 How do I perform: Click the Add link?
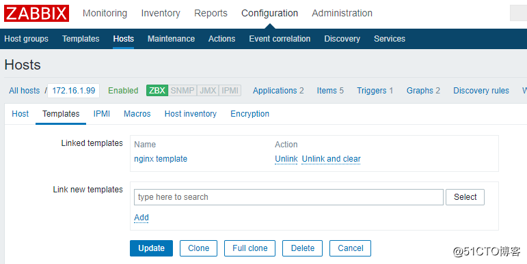click(x=141, y=218)
